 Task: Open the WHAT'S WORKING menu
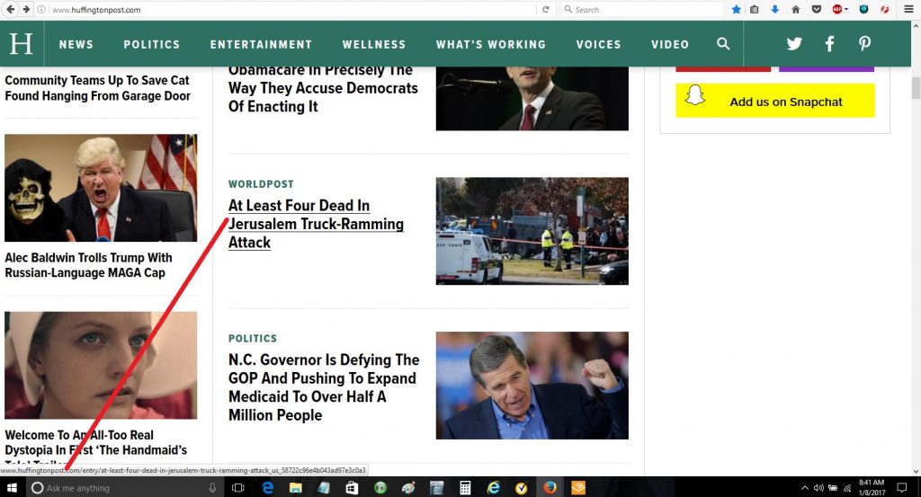coord(490,45)
